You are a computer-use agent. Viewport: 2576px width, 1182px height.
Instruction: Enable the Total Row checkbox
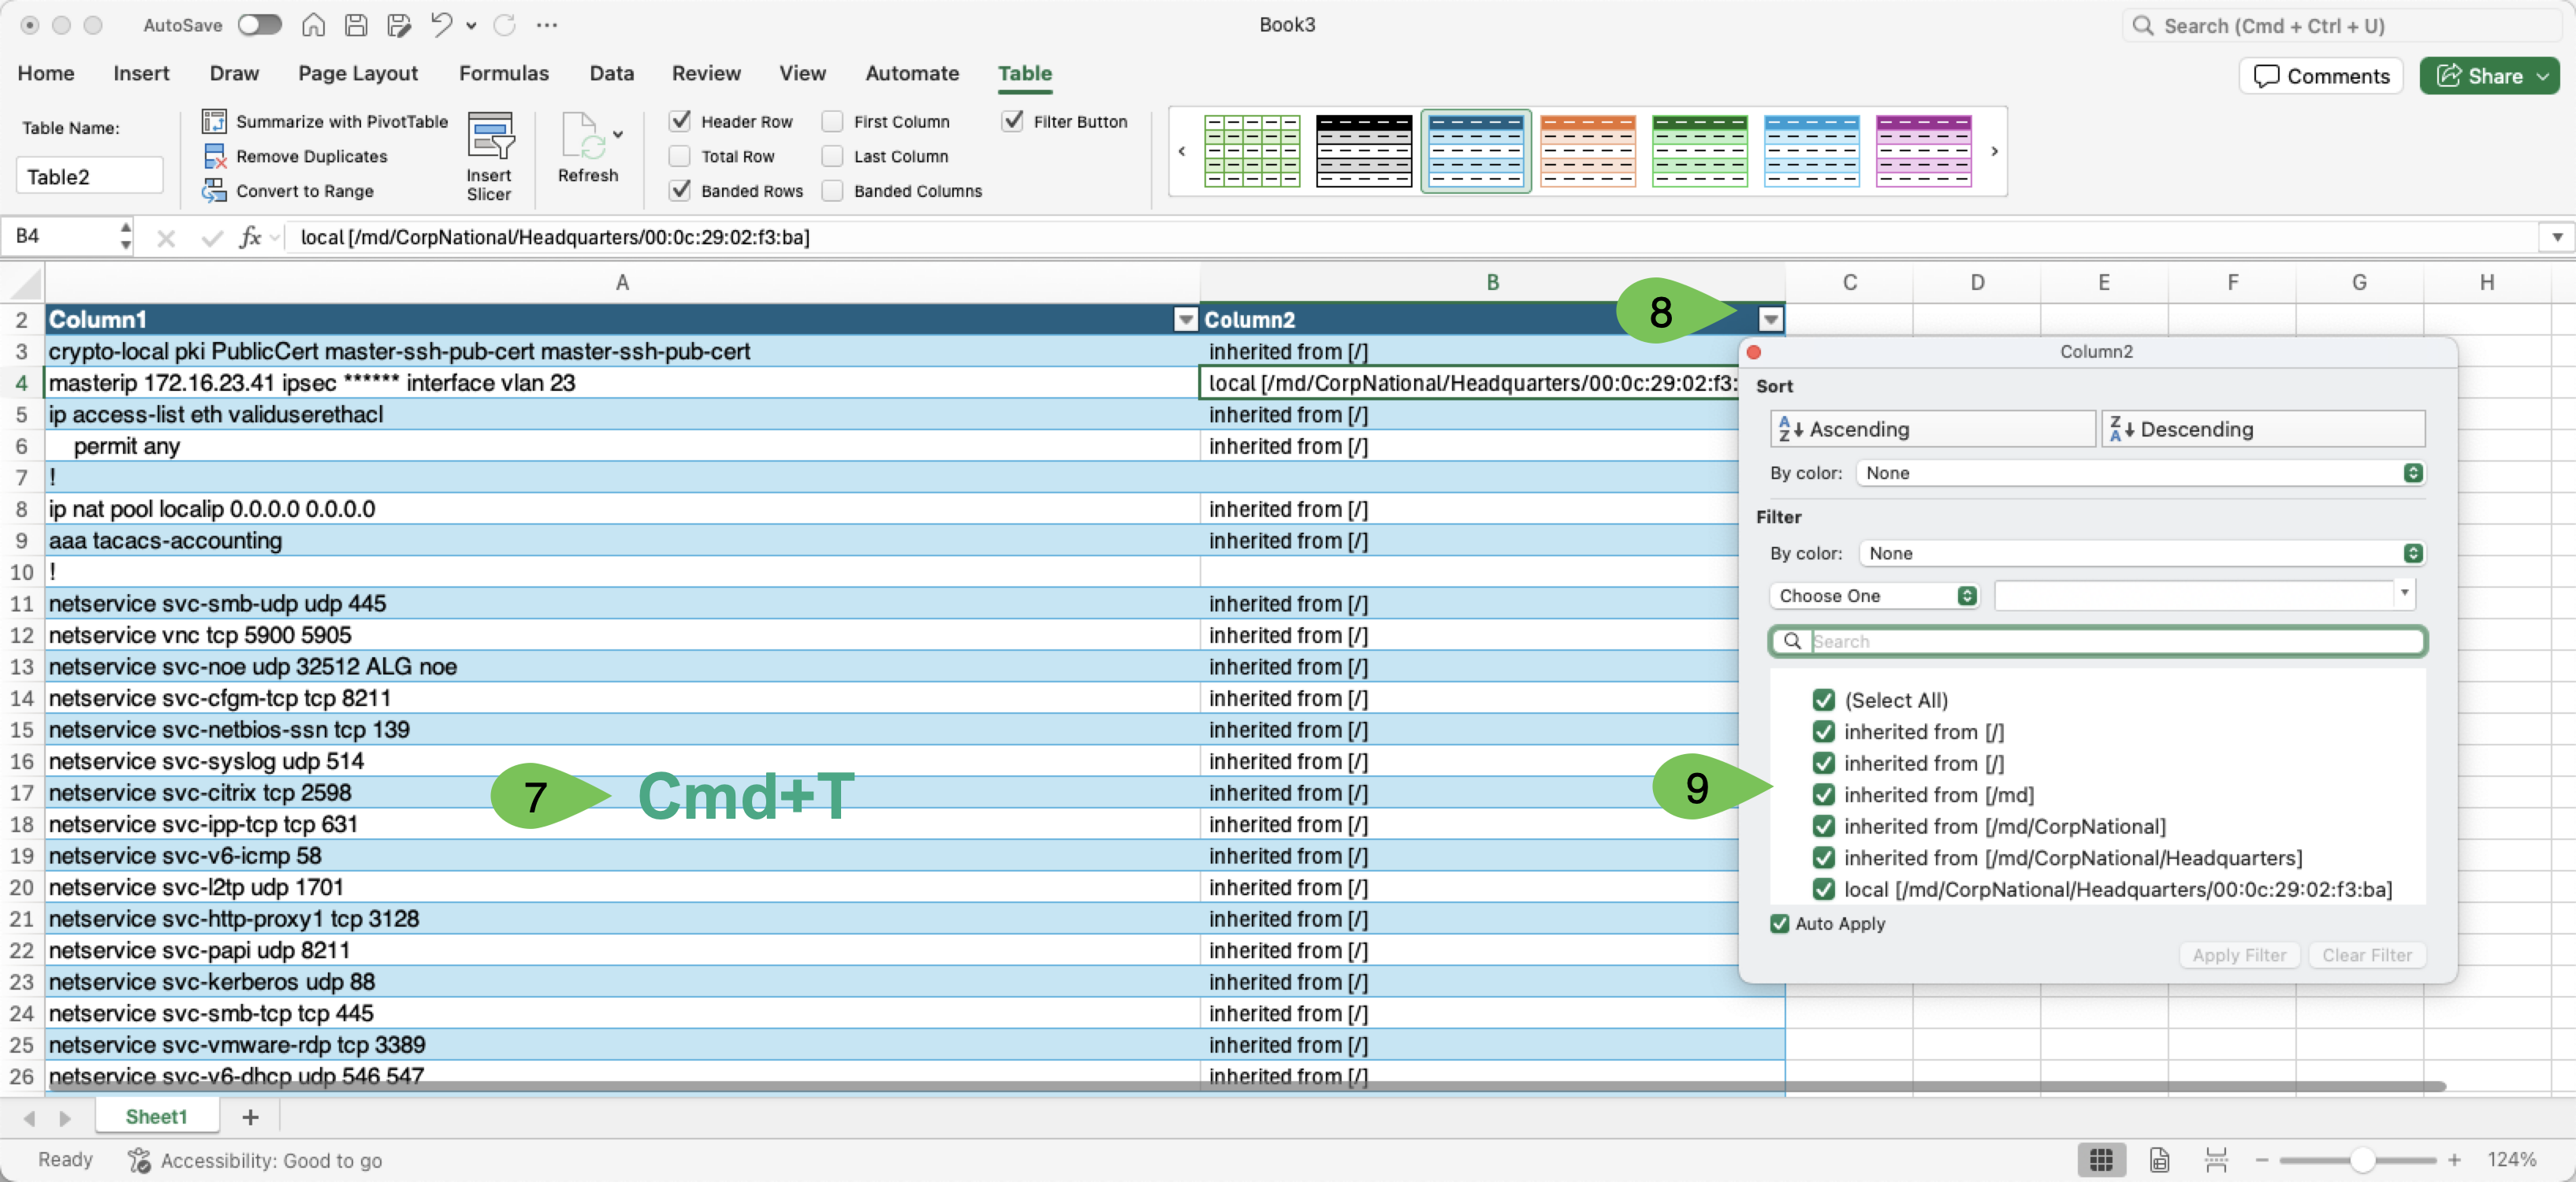click(680, 156)
